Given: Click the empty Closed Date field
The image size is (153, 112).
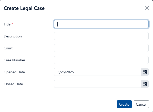Looking at the screenshot, I should tap(98, 84).
